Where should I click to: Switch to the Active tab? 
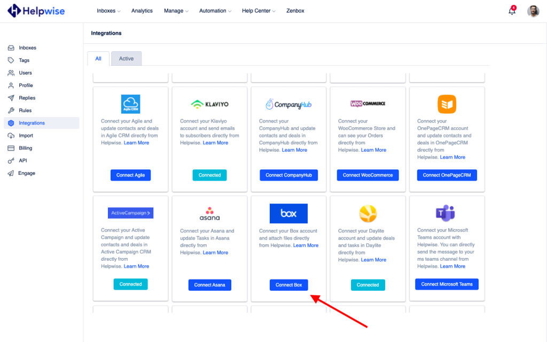(x=126, y=59)
